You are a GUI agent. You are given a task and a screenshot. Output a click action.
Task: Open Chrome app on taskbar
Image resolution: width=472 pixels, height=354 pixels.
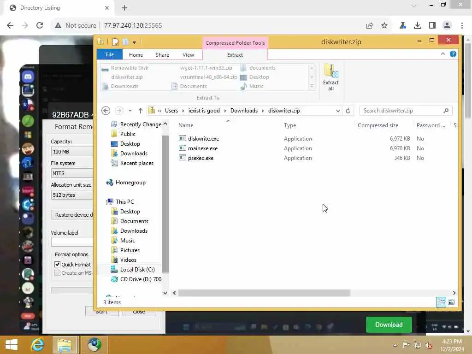pyautogui.click(x=94, y=345)
